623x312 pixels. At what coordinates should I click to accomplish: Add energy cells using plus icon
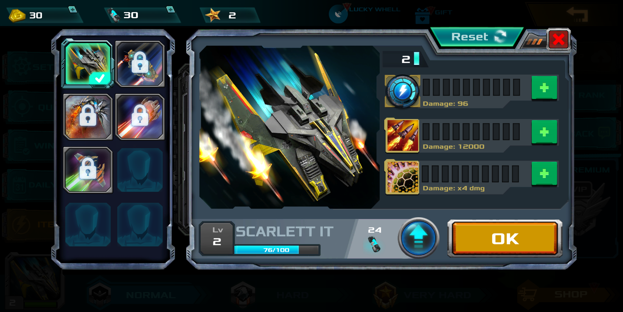pyautogui.click(x=170, y=10)
